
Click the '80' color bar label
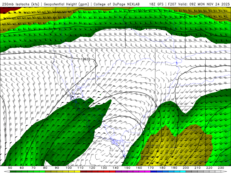tap(45, 168)
